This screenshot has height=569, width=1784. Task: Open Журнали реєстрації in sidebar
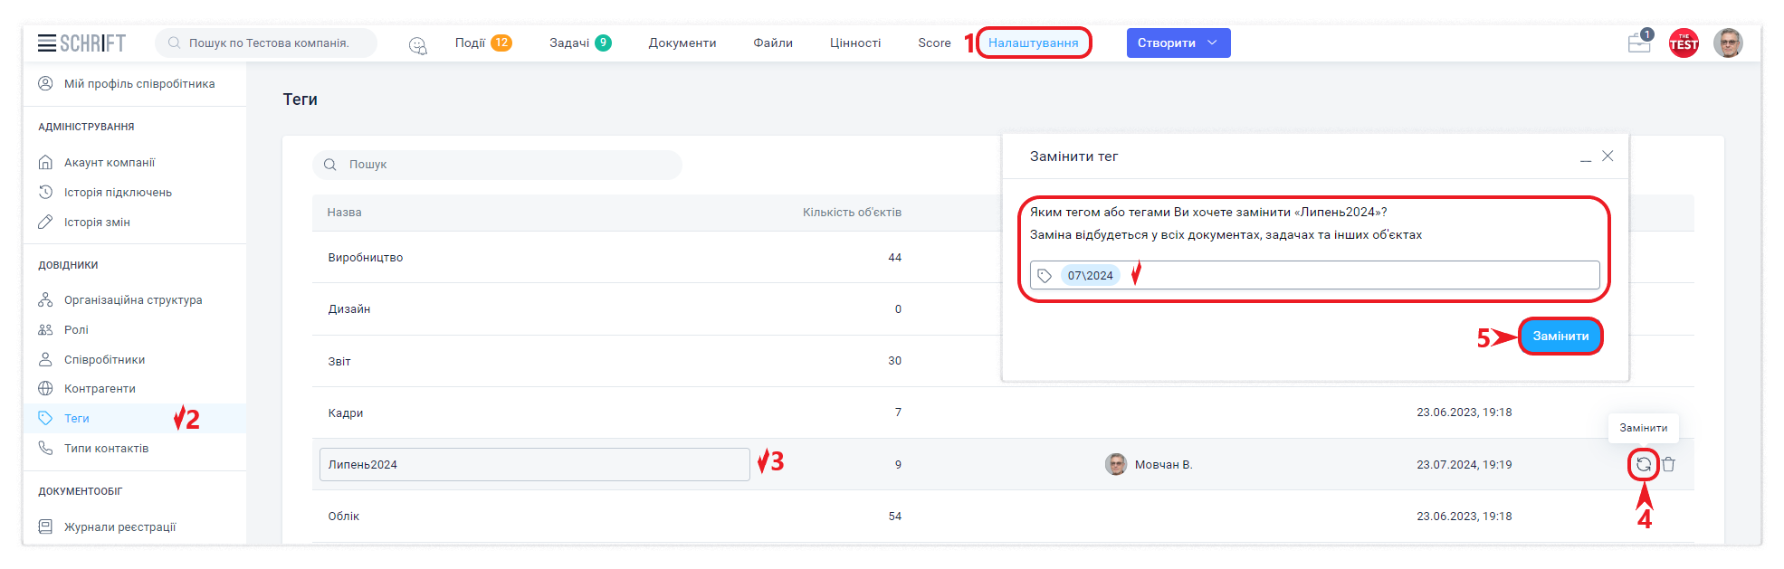tap(119, 526)
